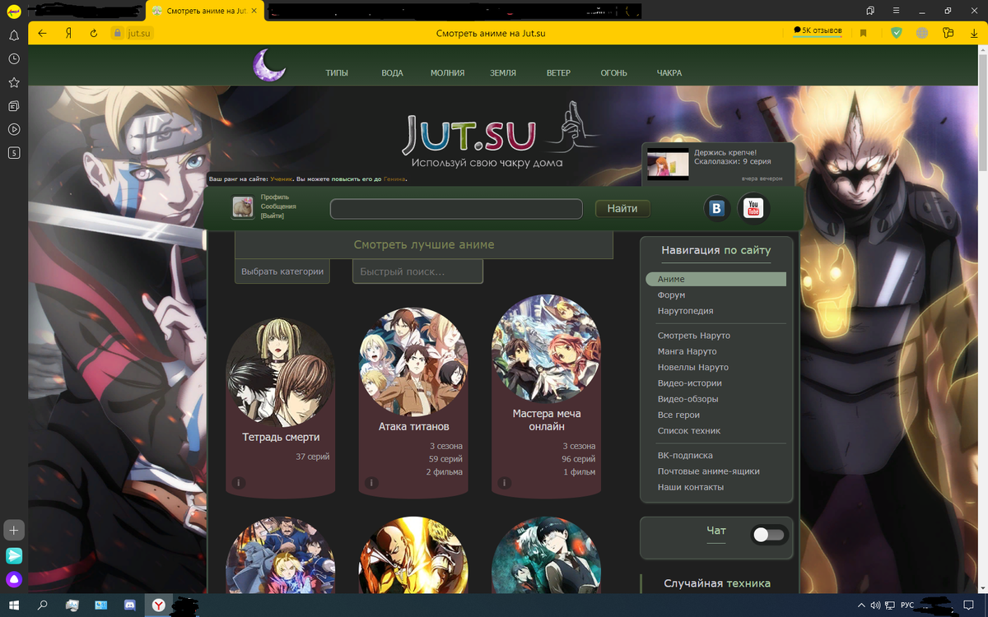This screenshot has width=988, height=617.
Task: Open Видео-обзоры link
Action: [687, 399]
